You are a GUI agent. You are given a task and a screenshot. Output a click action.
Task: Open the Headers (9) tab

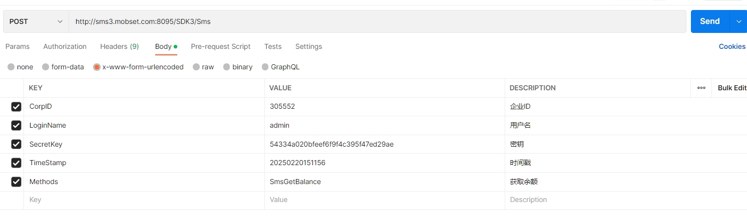point(120,46)
